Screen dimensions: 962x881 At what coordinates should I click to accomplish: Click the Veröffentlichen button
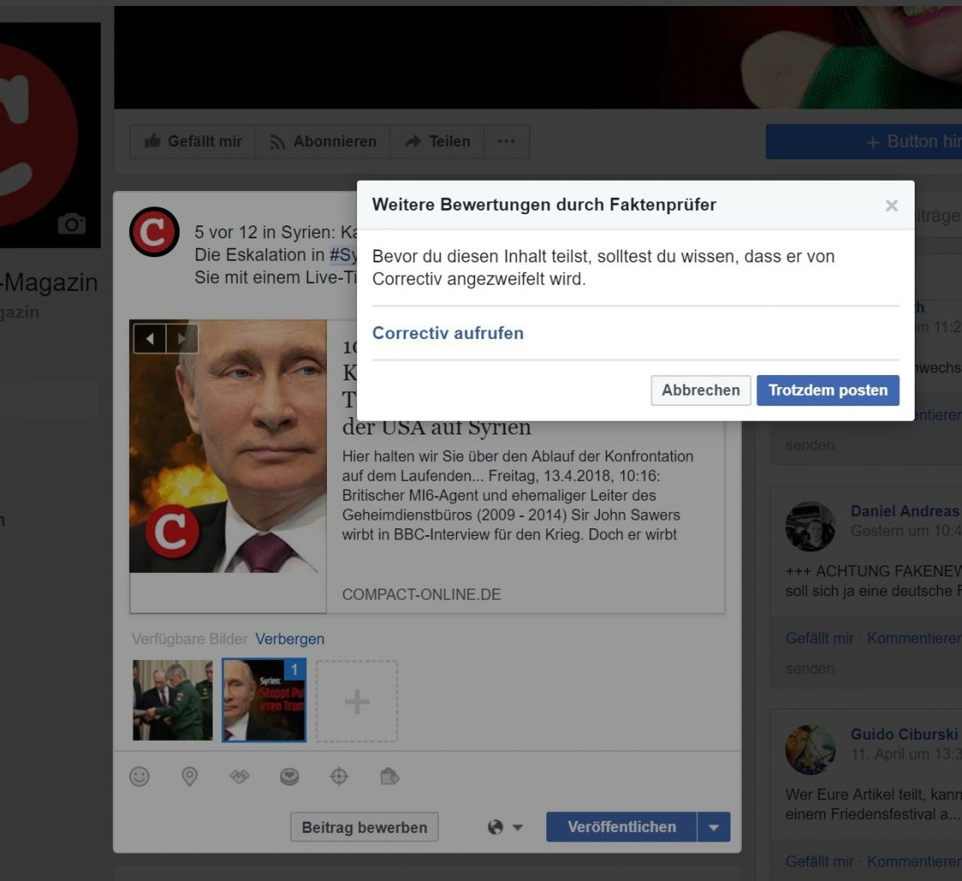tap(621, 827)
